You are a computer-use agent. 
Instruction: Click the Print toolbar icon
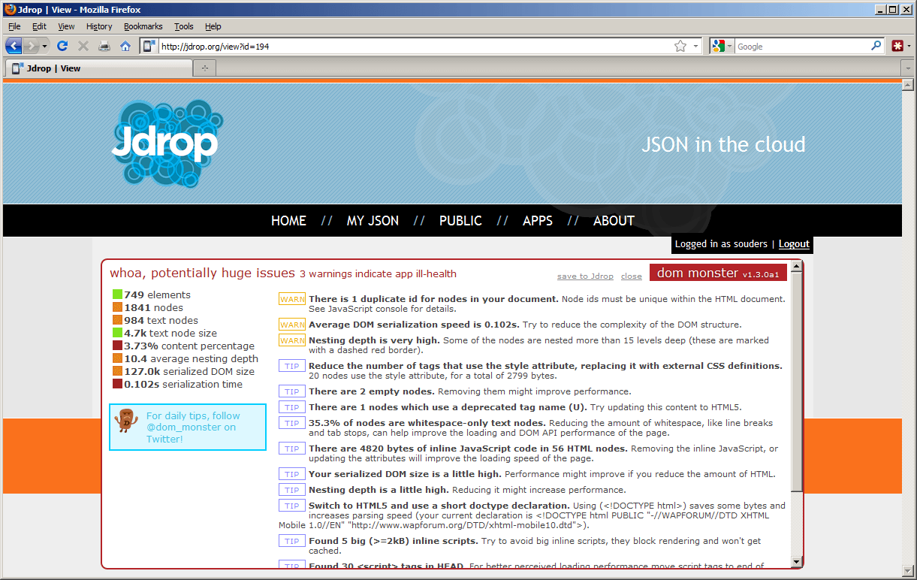104,46
